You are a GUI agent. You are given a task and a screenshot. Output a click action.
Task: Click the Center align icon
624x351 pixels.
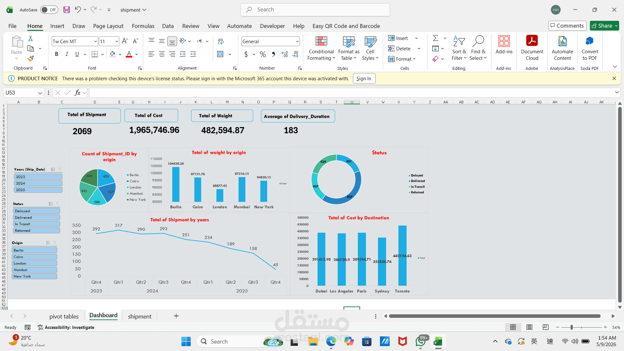coord(162,54)
